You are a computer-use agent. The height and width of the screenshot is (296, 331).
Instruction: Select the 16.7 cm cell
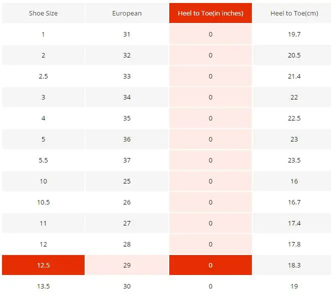(294, 202)
